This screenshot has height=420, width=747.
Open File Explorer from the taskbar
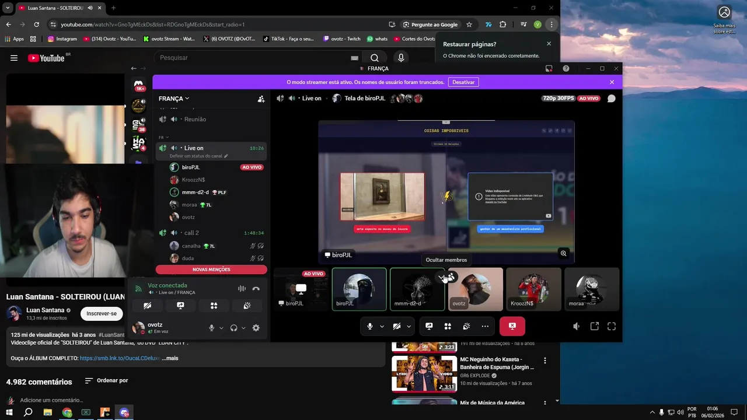click(47, 412)
